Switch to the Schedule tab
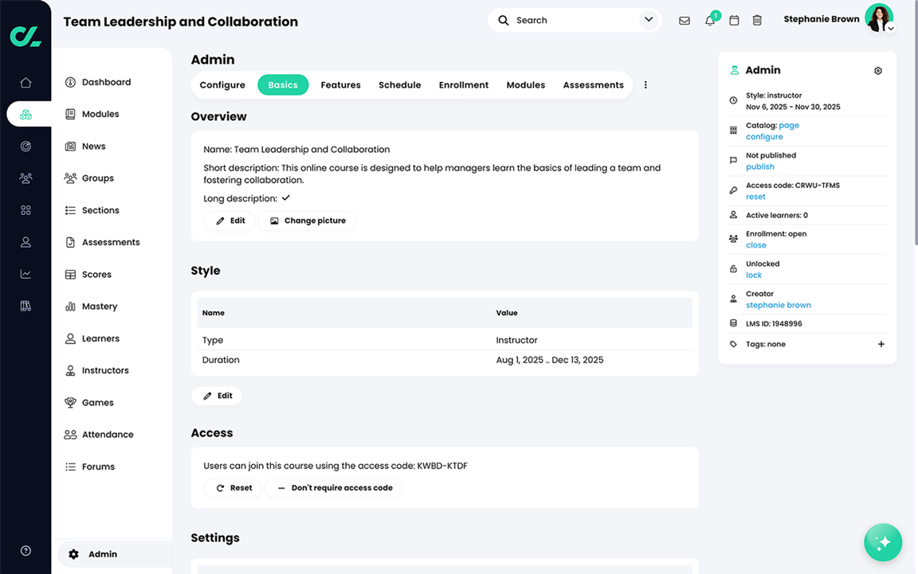This screenshot has height=574, width=918. pos(399,84)
